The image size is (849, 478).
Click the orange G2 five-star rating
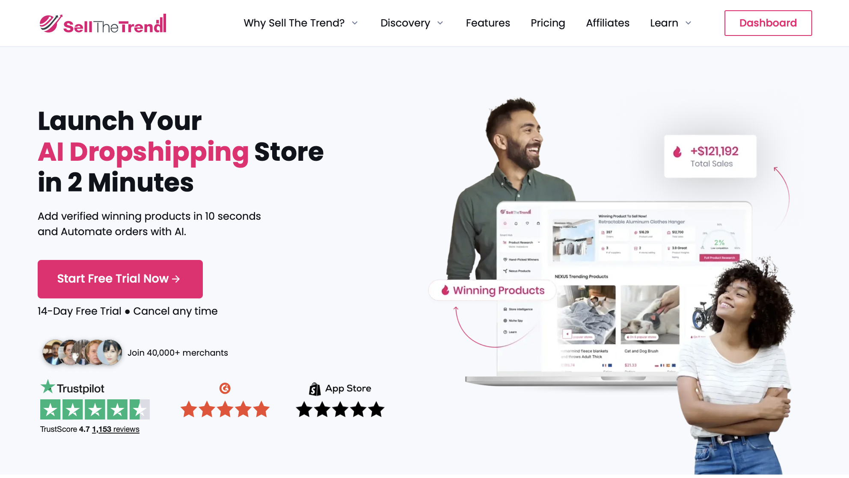pos(225,410)
